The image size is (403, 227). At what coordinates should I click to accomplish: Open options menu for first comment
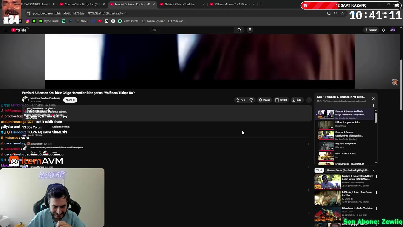point(309,144)
